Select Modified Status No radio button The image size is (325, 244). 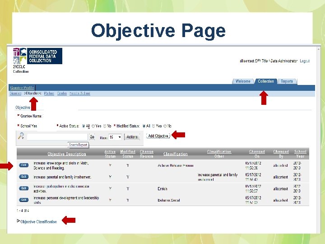point(165,126)
